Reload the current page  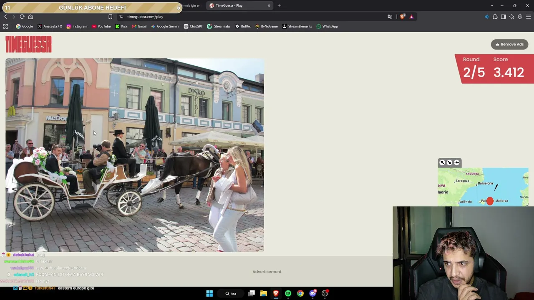click(x=22, y=17)
